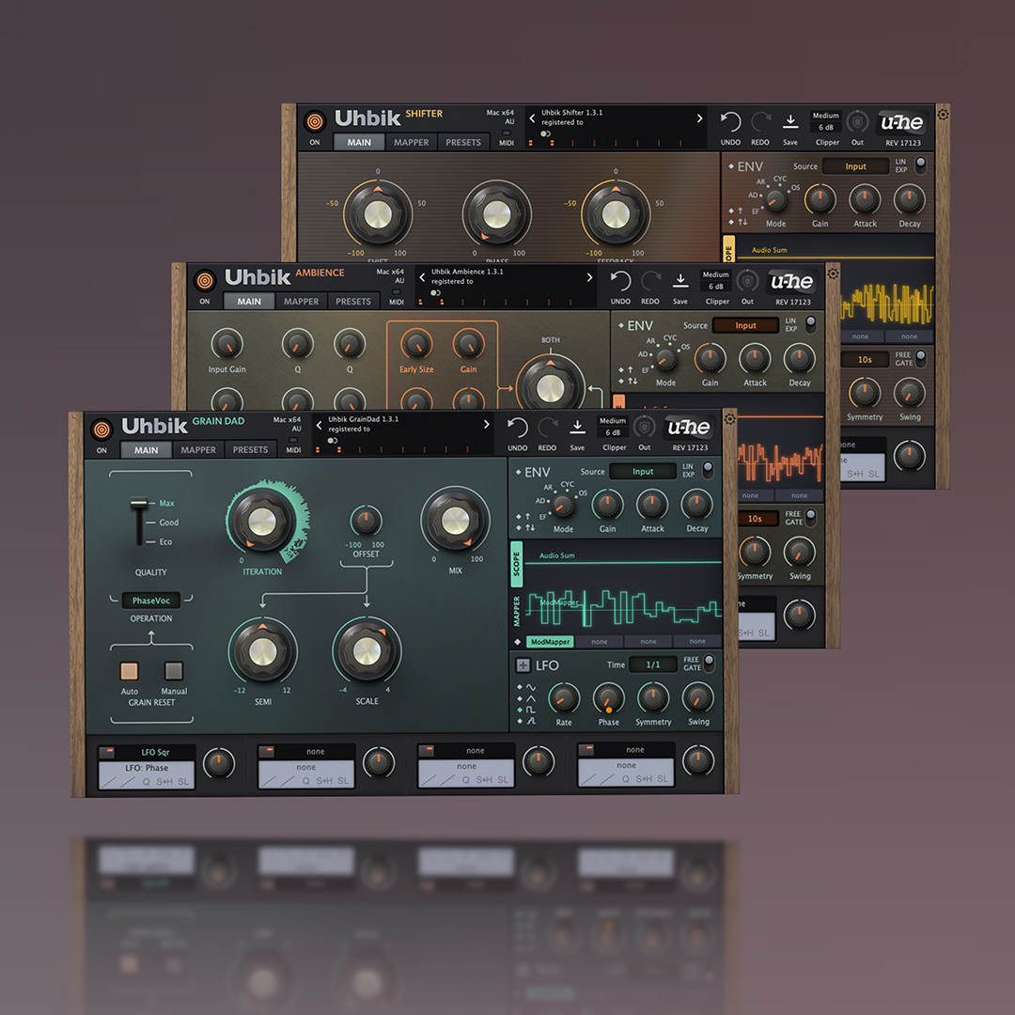Enable Auto grain reset
Viewport: 1015px width, 1015px height.
(129, 671)
